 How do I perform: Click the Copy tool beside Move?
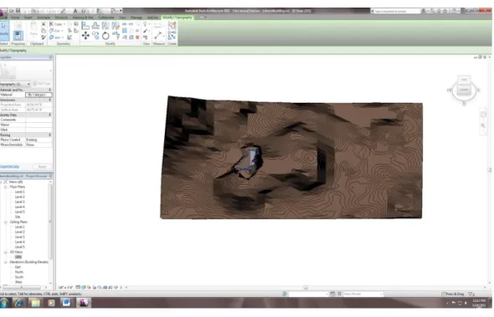point(95,36)
